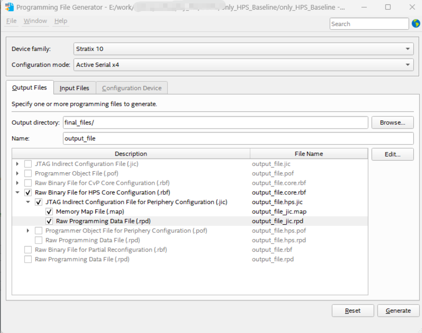The width and height of the screenshot is (422, 333).
Task: Select the output_file_jic.map file name cell
Action: (x=279, y=212)
